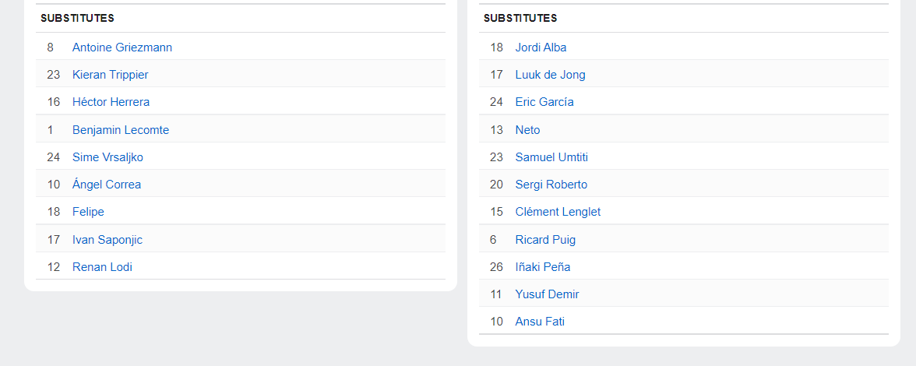The width and height of the screenshot is (916, 366).
Task: Go to Ángel Correa's page
Action: pyautogui.click(x=107, y=185)
